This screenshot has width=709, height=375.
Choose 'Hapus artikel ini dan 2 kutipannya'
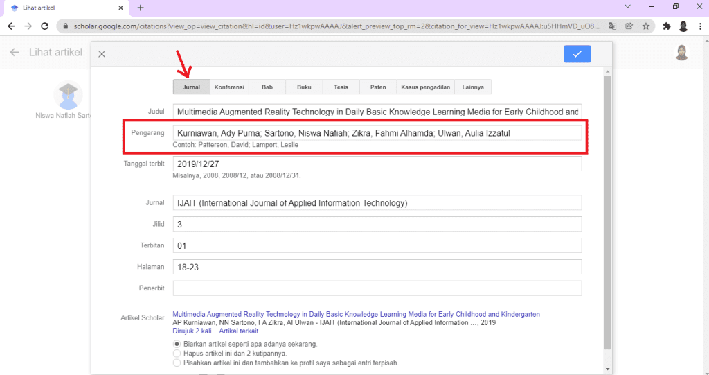click(177, 354)
